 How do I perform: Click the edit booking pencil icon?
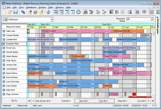tap(41, 12)
